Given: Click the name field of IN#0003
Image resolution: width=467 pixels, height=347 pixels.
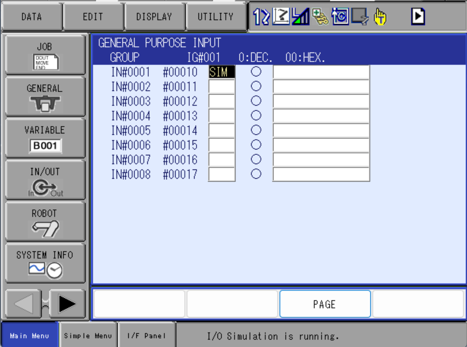Looking at the screenshot, I should click(x=321, y=101).
